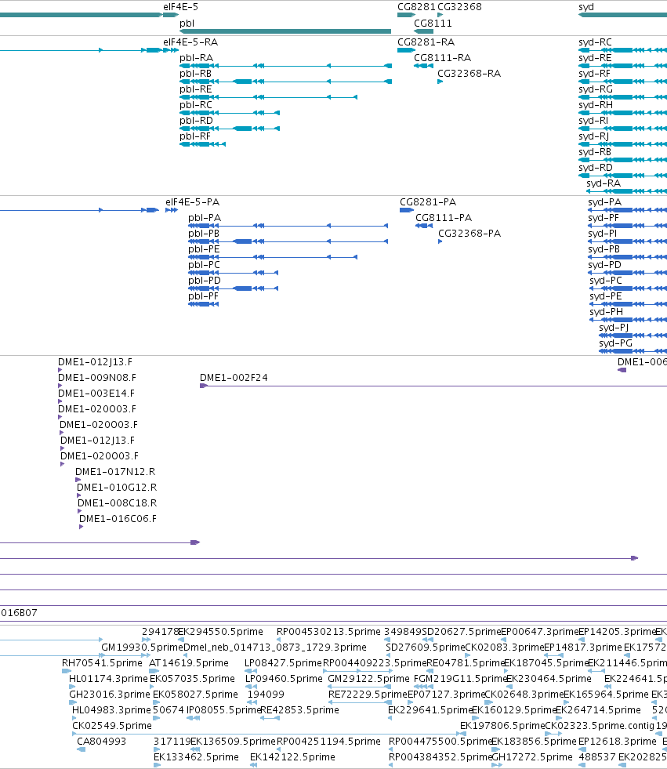This screenshot has width=667, height=769.
Task: Click the DME1-008C18.R clone label
Action: tap(118, 503)
